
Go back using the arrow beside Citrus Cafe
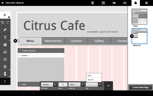(3, 3)
